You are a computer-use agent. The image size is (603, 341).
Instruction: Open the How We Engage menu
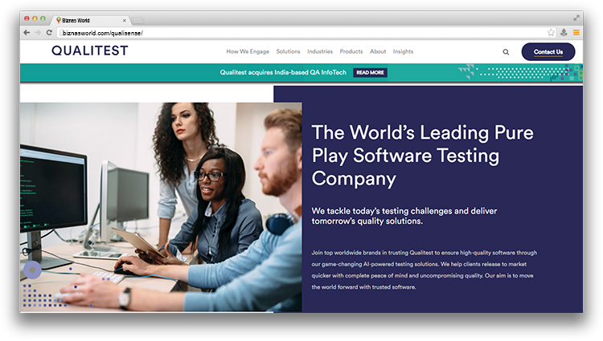[248, 51]
